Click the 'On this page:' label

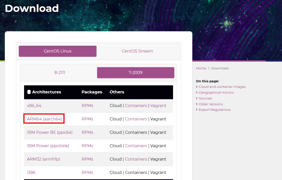click(207, 81)
